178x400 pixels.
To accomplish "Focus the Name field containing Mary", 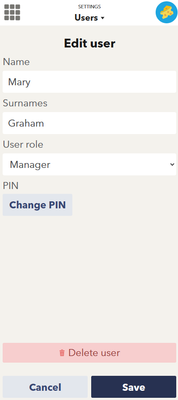I will (89, 82).
